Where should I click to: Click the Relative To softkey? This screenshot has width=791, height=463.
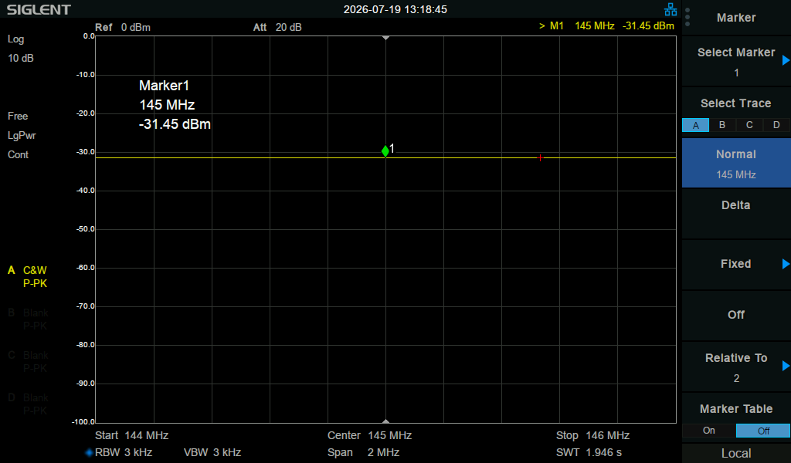736,367
